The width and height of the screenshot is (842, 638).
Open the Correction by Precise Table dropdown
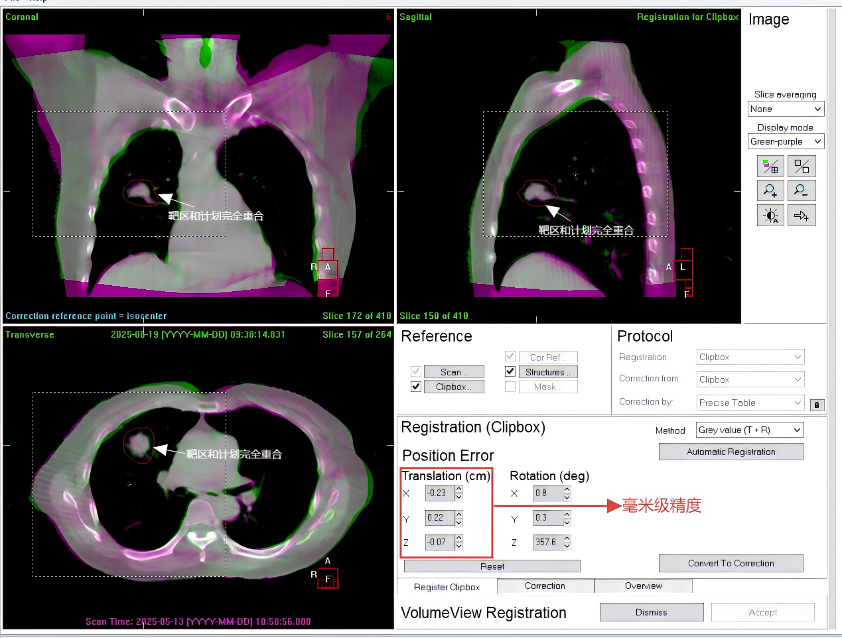pyautogui.click(x=750, y=403)
